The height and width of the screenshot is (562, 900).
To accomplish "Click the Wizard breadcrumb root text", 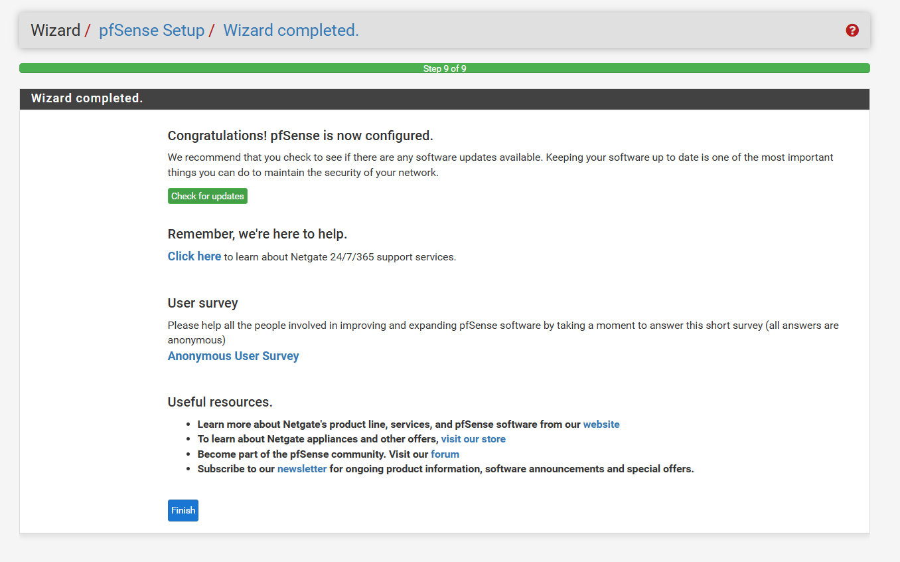I will point(55,31).
